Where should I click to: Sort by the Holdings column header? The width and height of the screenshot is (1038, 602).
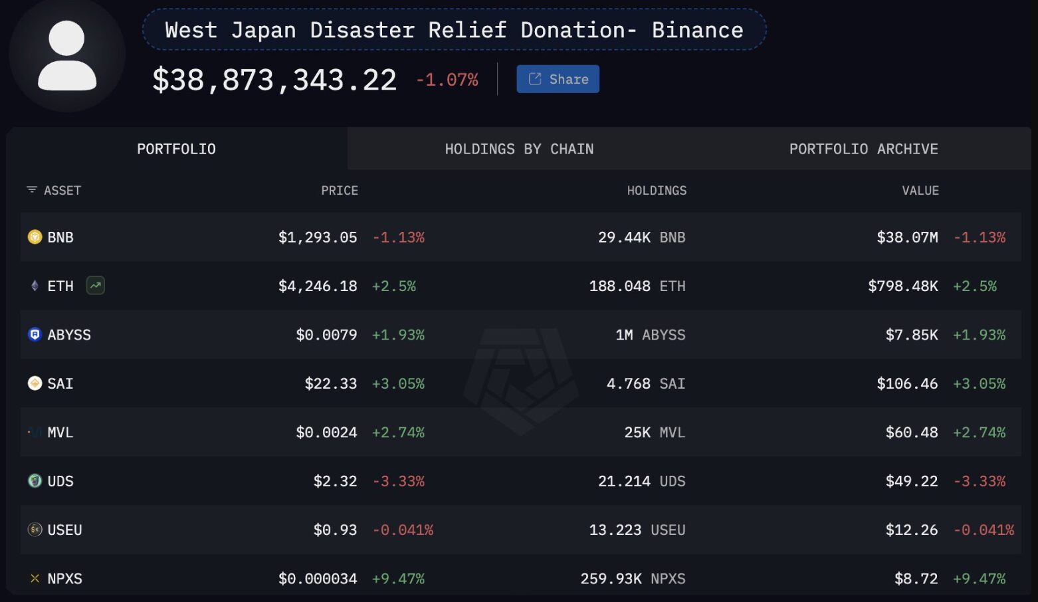tap(657, 191)
